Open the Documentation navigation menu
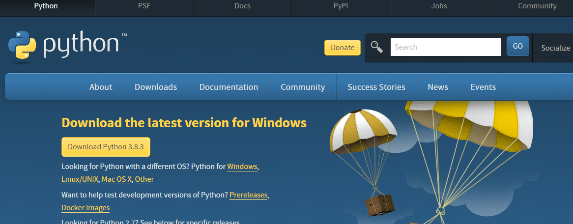Viewport: 573px width, 224px height. click(229, 87)
